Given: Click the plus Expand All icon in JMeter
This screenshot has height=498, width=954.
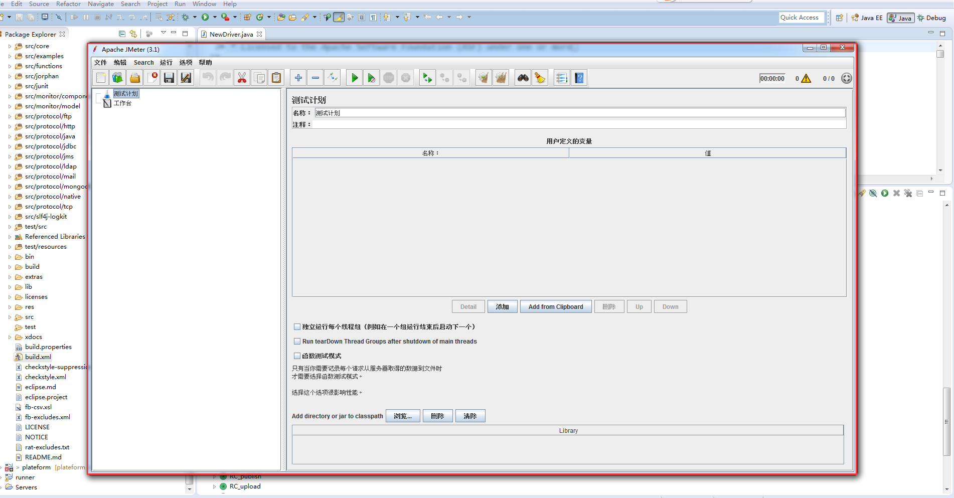Looking at the screenshot, I should tap(298, 78).
